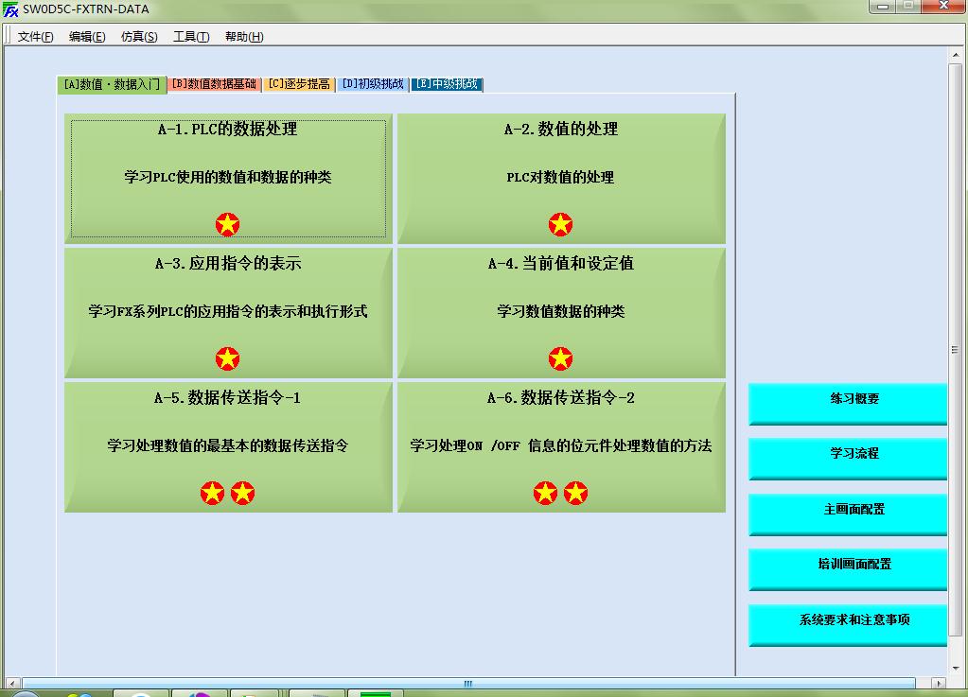Open the 仿真(S) menu
The height and width of the screenshot is (697, 968).
pos(139,37)
